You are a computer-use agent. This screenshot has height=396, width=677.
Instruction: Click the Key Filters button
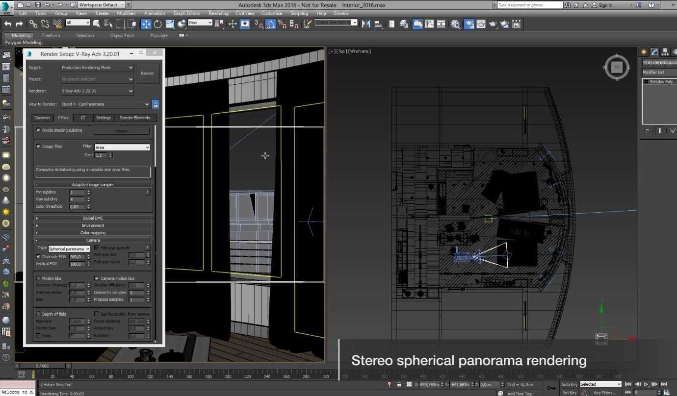click(x=604, y=393)
